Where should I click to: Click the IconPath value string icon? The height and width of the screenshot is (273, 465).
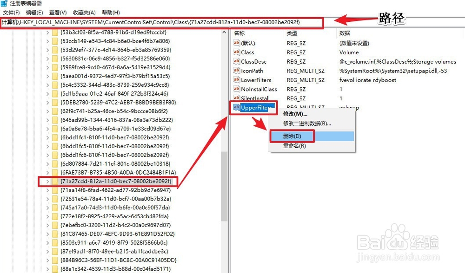tap(236, 71)
